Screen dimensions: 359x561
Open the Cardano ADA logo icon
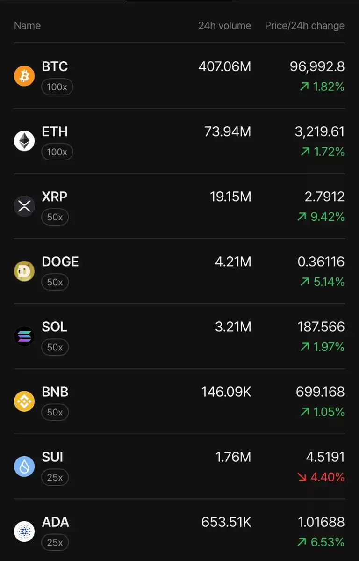[24, 532]
